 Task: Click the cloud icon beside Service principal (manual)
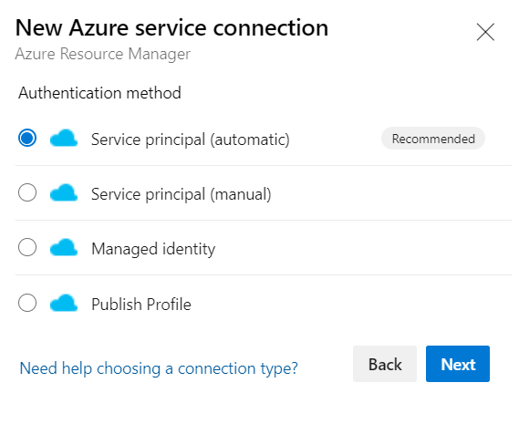pos(64,193)
